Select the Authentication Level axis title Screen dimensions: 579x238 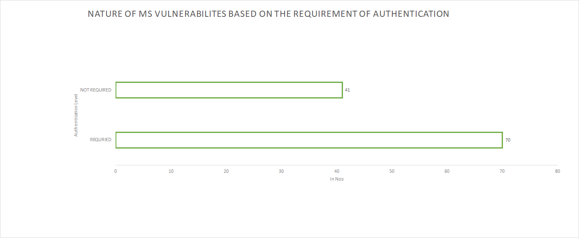point(76,115)
